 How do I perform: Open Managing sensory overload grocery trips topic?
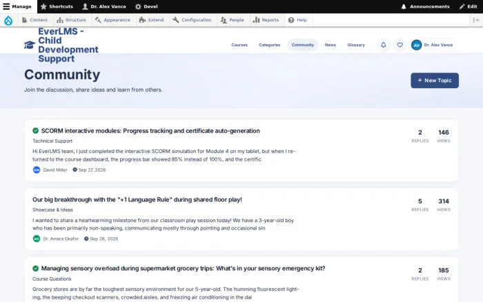pos(183,268)
